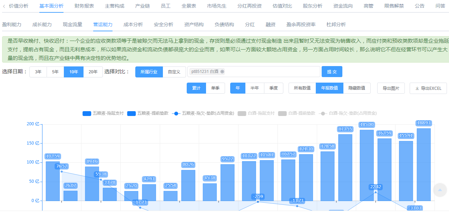Open the 高管 tab
Screen dimensions: 449x212
[369, 6]
